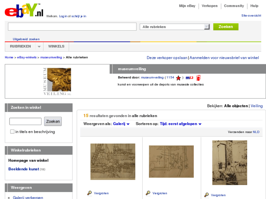Open the 'Alle rubrieken' category dropdown

[175, 27]
